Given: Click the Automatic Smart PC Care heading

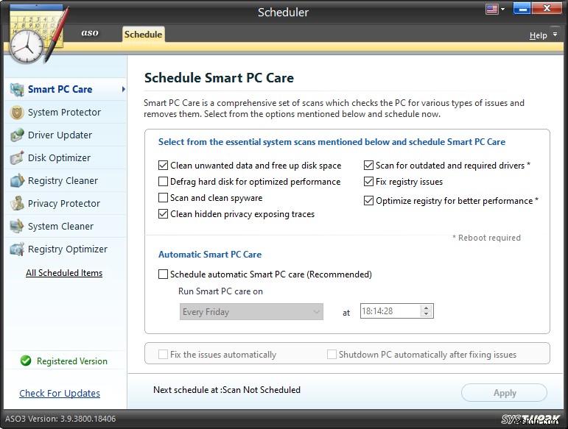Looking at the screenshot, I should pyautogui.click(x=210, y=255).
